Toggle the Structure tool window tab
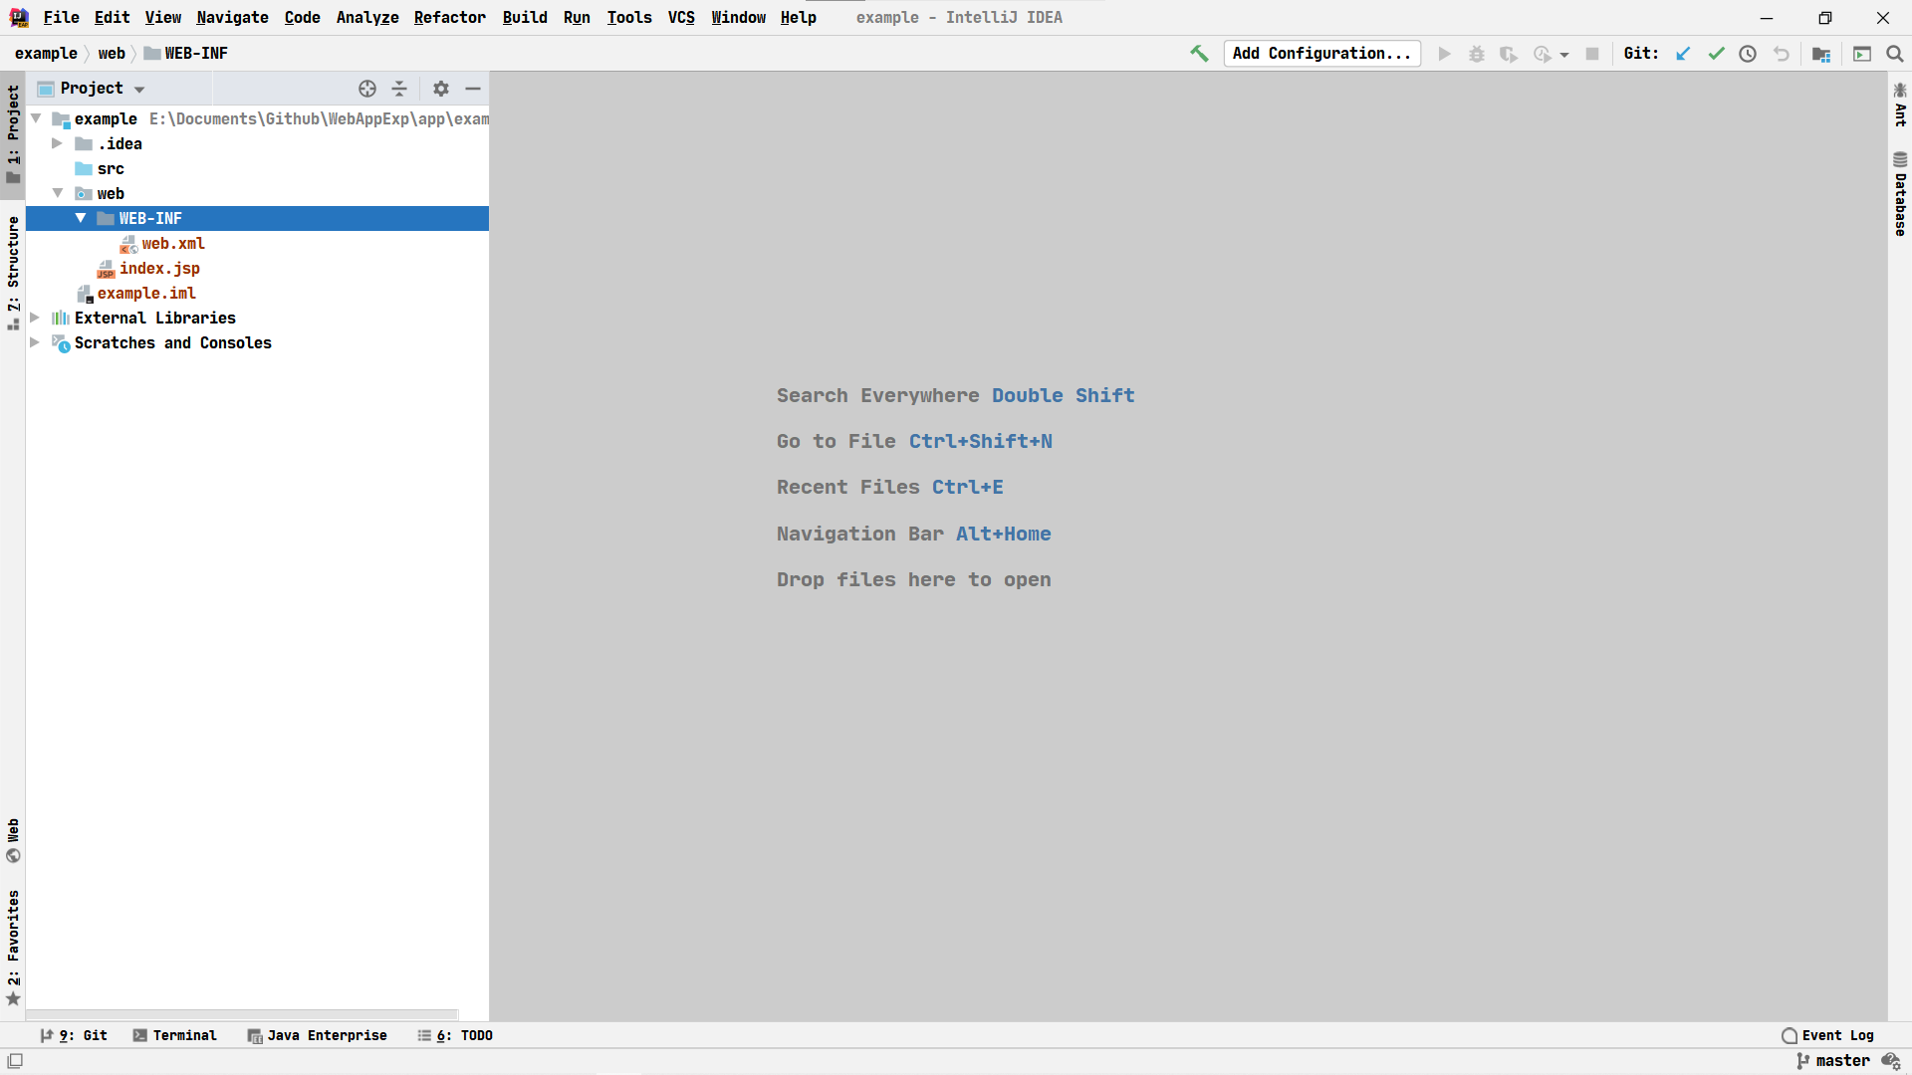1912x1075 pixels. coord(13,271)
